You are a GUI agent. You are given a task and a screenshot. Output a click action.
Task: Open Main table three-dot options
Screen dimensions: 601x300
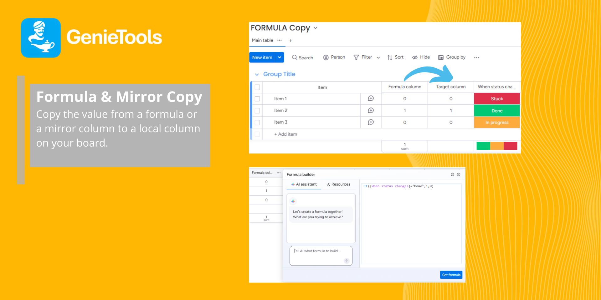(x=280, y=40)
